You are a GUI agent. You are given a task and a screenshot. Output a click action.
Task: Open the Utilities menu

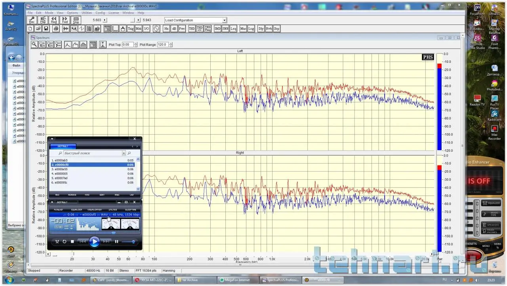coord(87,13)
